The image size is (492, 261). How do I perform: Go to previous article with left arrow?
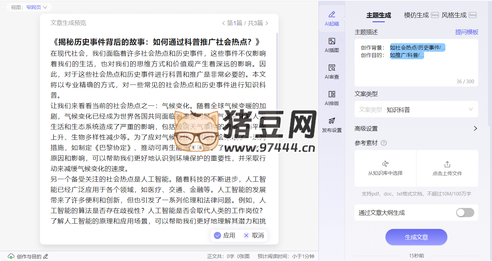pyautogui.click(x=224, y=23)
